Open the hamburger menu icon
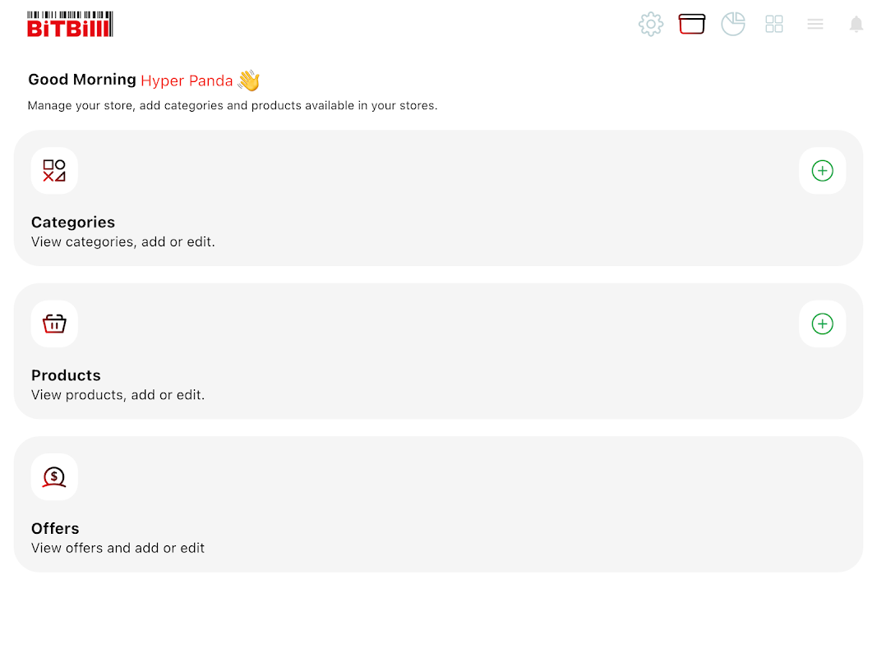 tap(815, 24)
